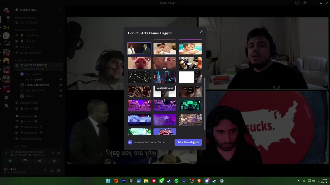This screenshot has width=330, height=185.
Task: Click the 'Arka Planı değiştir' button
Action: click(188, 142)
